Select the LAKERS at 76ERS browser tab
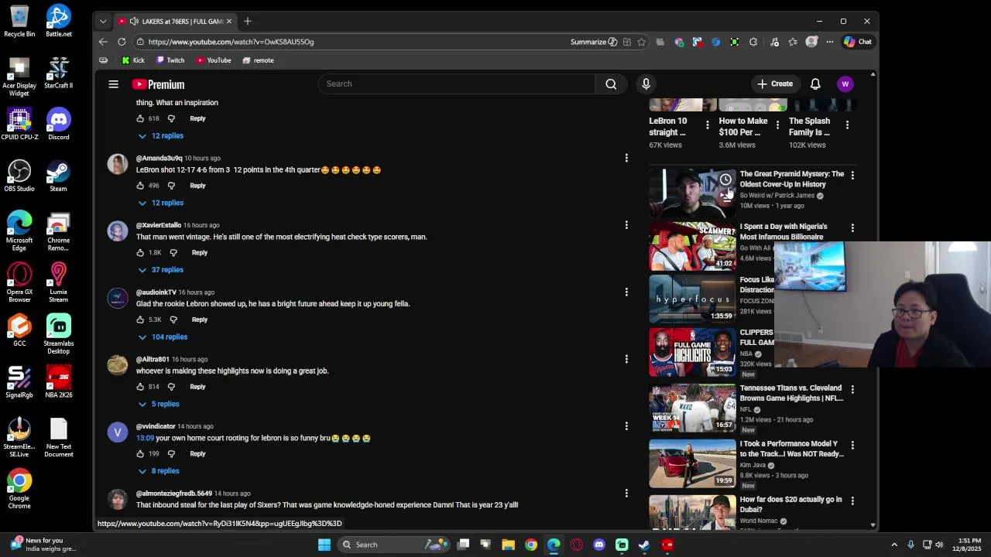This screenshot has height=557, width=991. [177, 21]
